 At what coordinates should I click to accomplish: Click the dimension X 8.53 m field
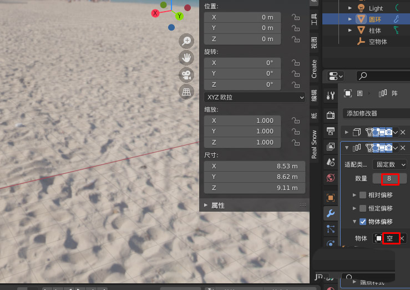255,166
